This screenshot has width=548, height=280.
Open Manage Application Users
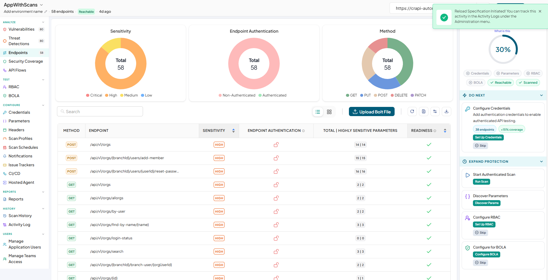[x=24, y=244]
